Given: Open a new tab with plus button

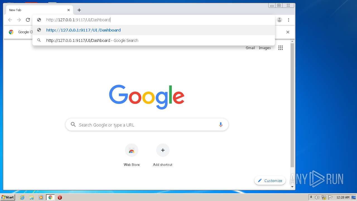Looking at the screenshot, I should pyautogui.click(x=79, y=10).
